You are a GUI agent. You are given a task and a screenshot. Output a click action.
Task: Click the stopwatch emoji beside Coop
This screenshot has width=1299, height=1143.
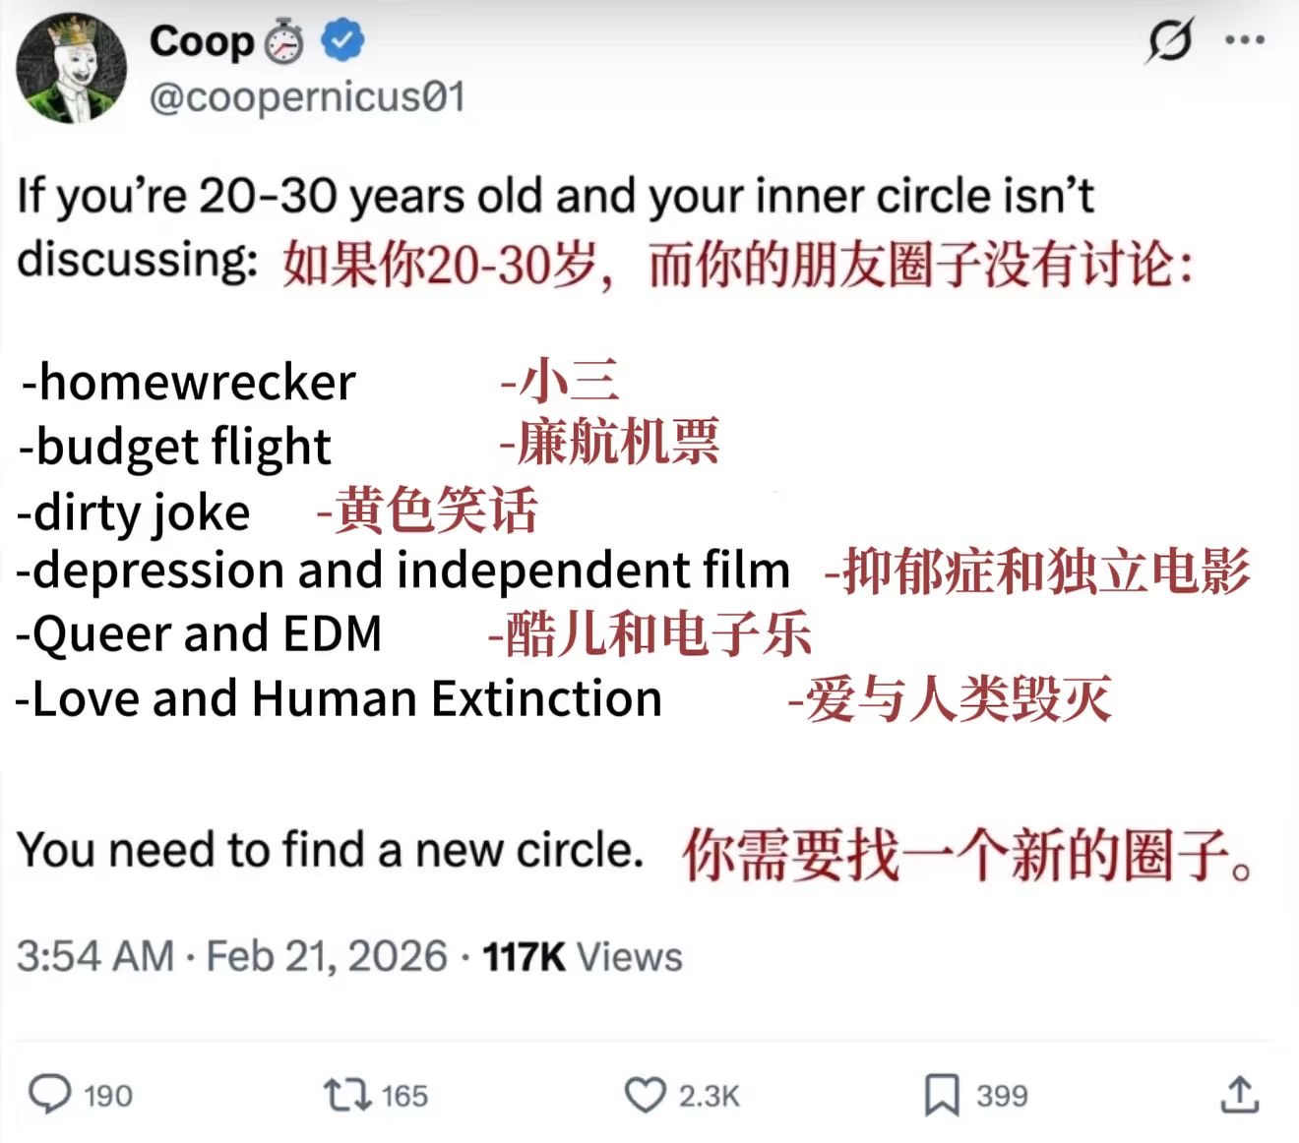(285, 41)
